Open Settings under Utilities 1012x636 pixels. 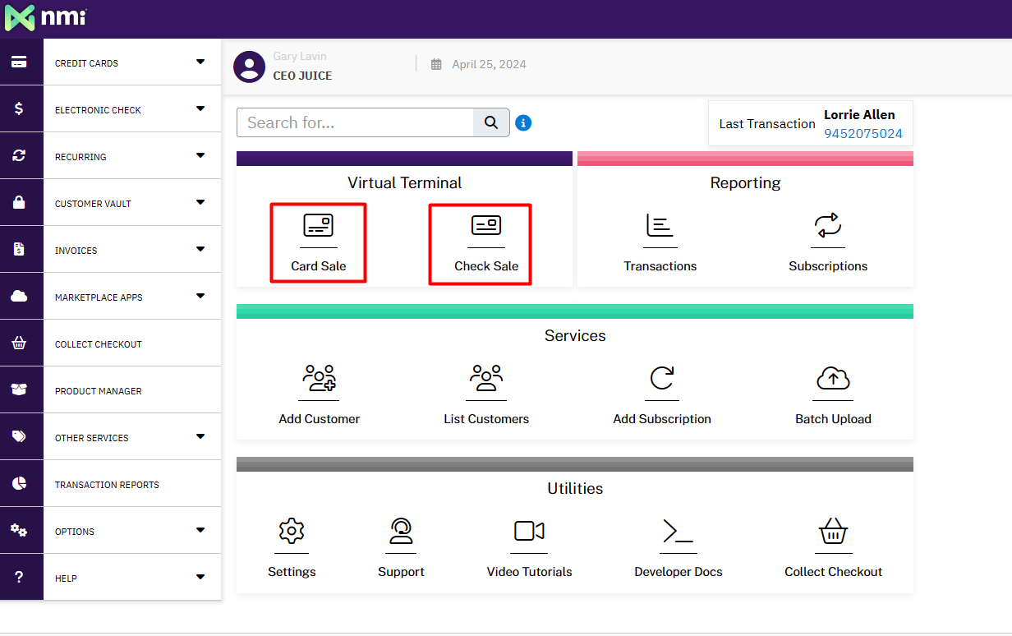pos(292,548)
